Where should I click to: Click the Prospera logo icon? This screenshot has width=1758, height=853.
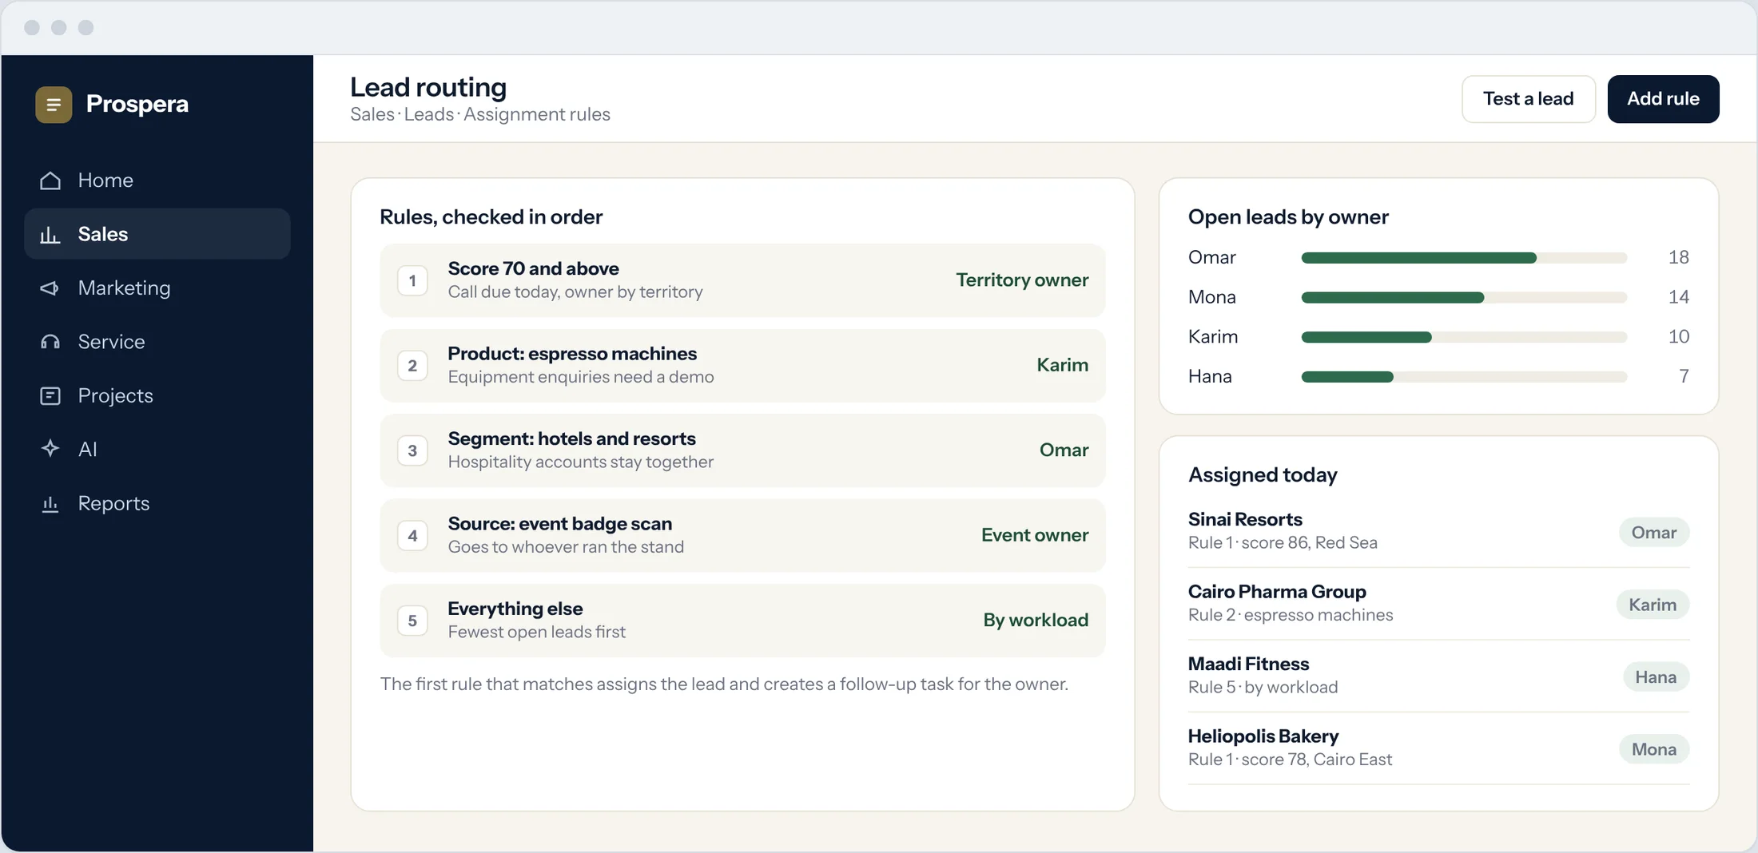[54, 105]
